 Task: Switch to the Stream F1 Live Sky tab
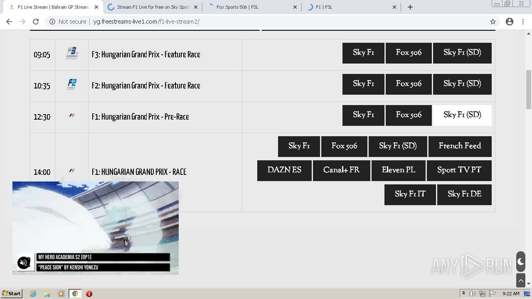(x=153, y=7)
